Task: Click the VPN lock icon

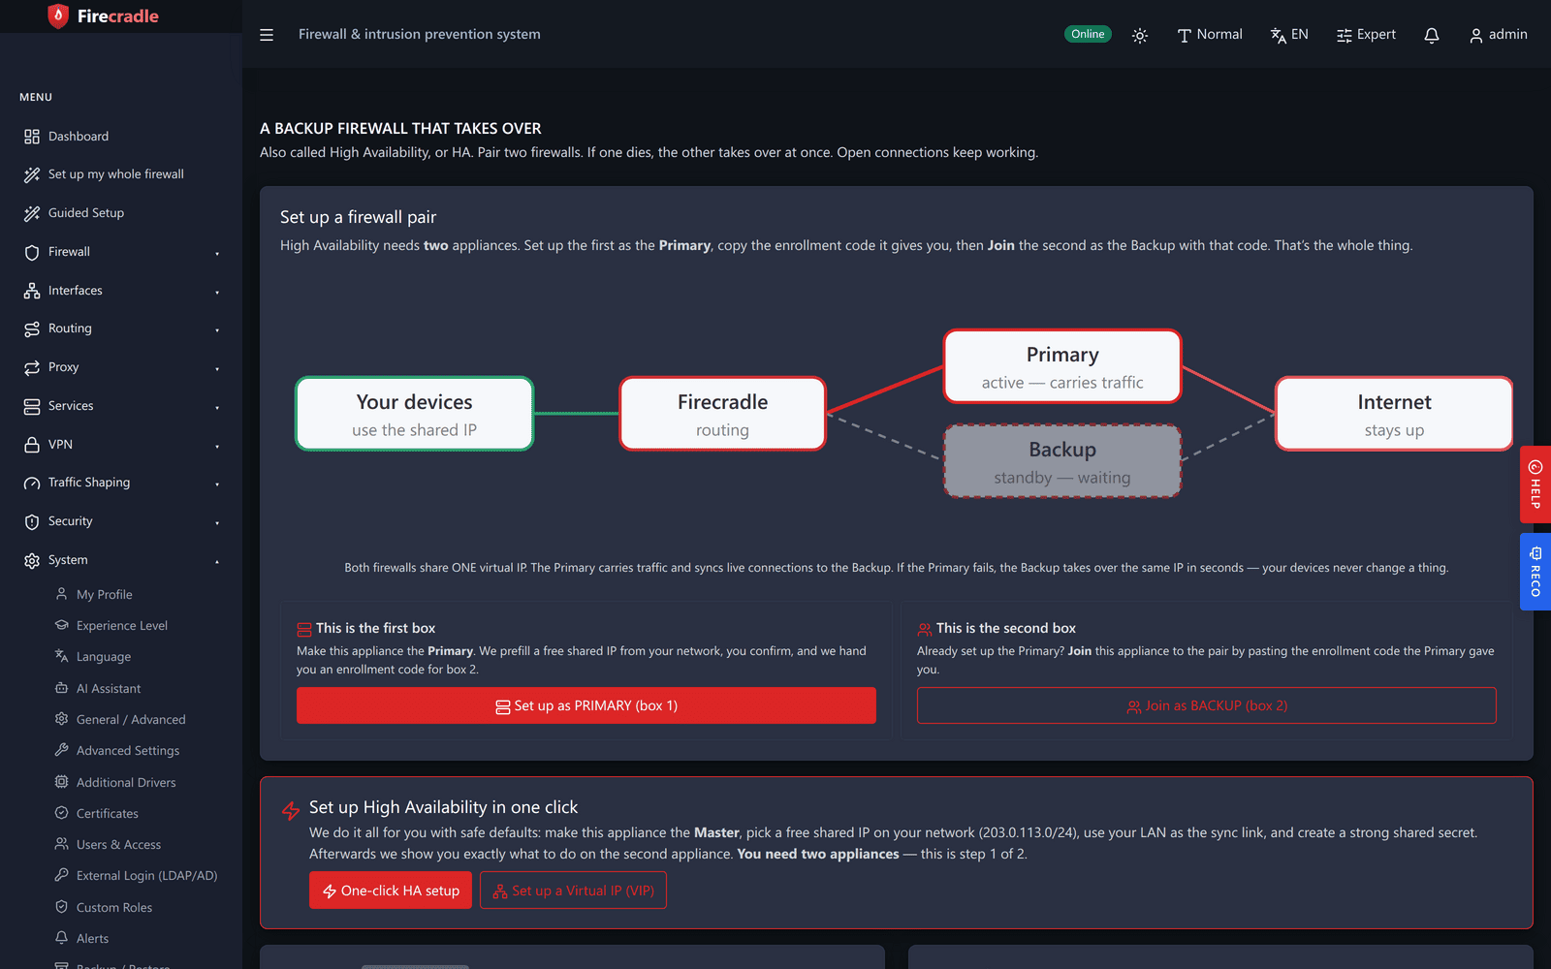Action: pyautogui.click(x=32, y=445)
